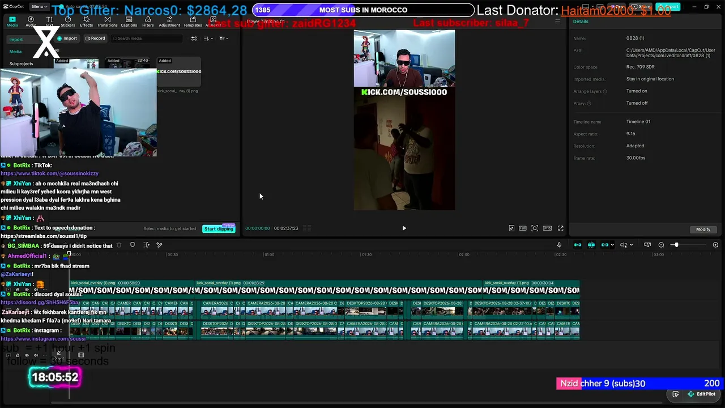
Task: Select the kick.com/soussi000 overlay thumbnail
Action: [178, 73]
